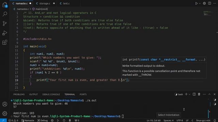
Task: Open the Run and Debug view
Action: (5, 33)
